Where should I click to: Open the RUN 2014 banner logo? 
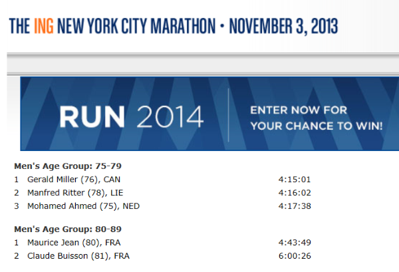click(131, 117)
